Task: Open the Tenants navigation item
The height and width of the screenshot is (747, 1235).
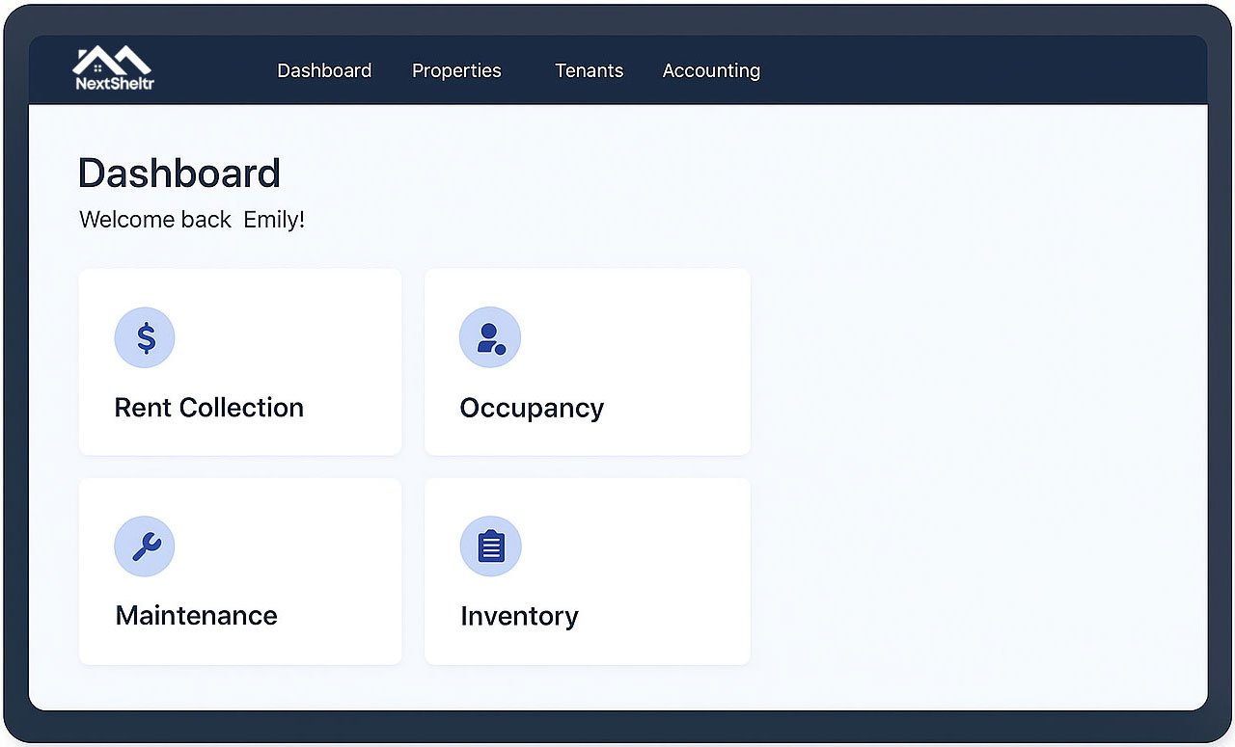Action: 589,70
